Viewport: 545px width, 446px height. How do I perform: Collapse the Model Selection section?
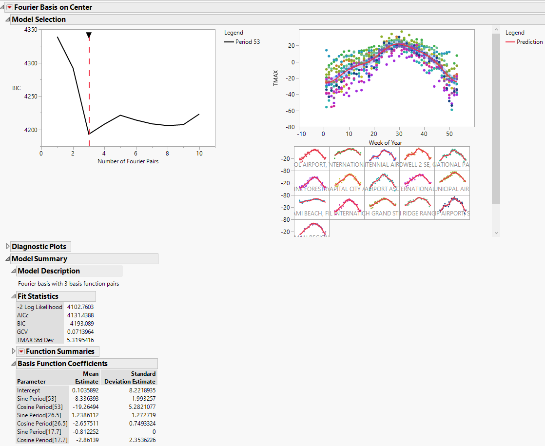tap(7, 19)
